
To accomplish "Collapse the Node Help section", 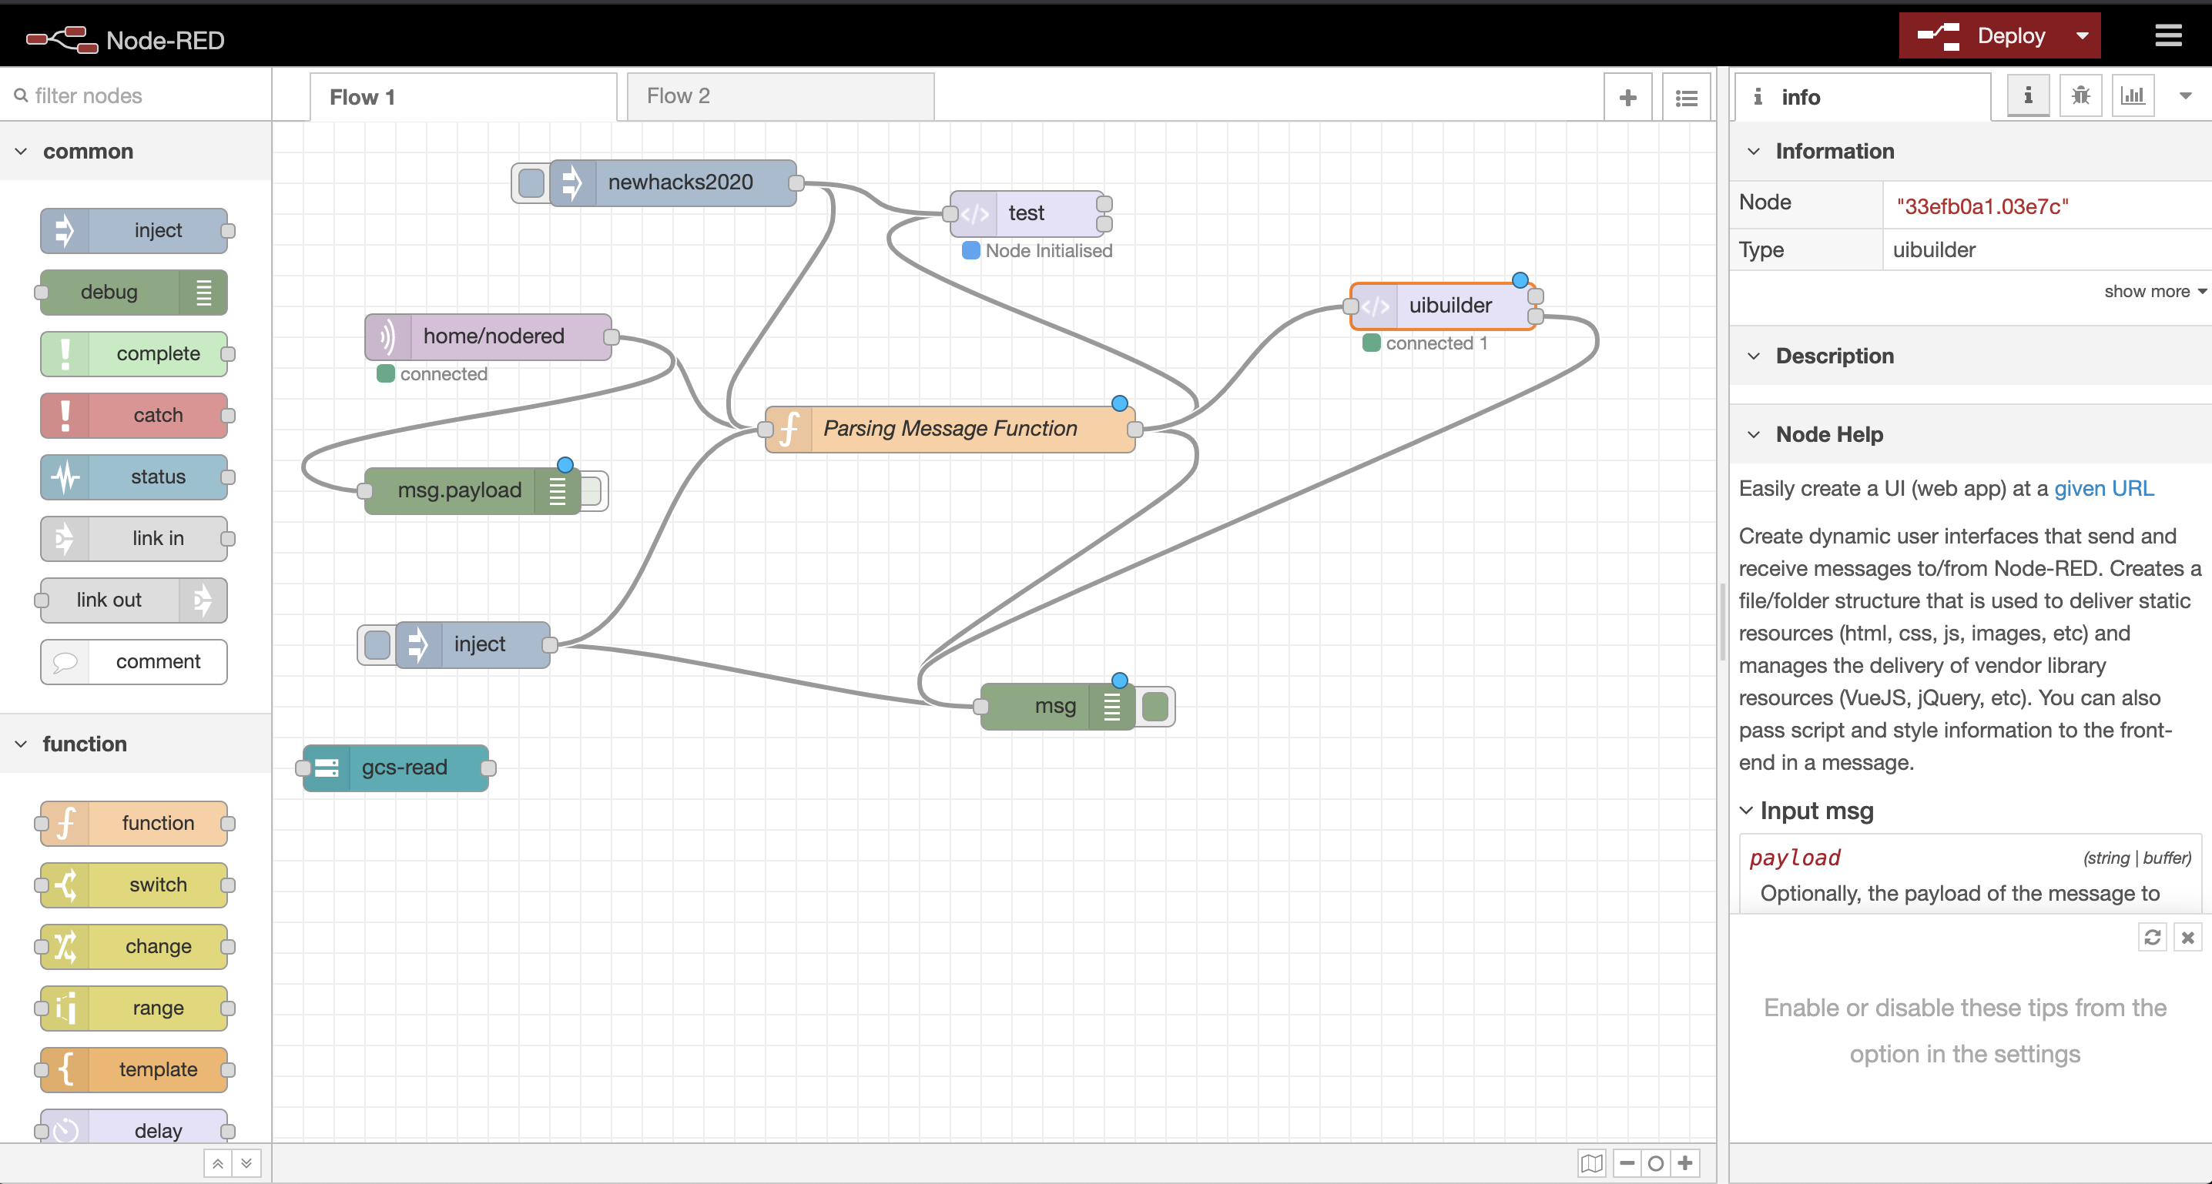I will pos(1829,434).
